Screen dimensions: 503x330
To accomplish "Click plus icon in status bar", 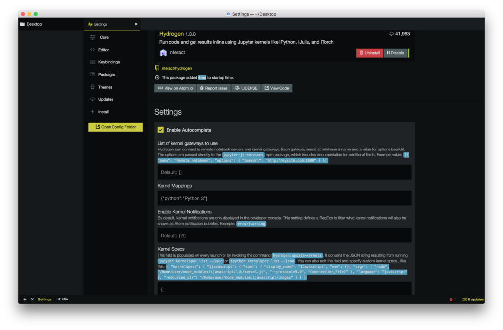I will coord(25,299).
